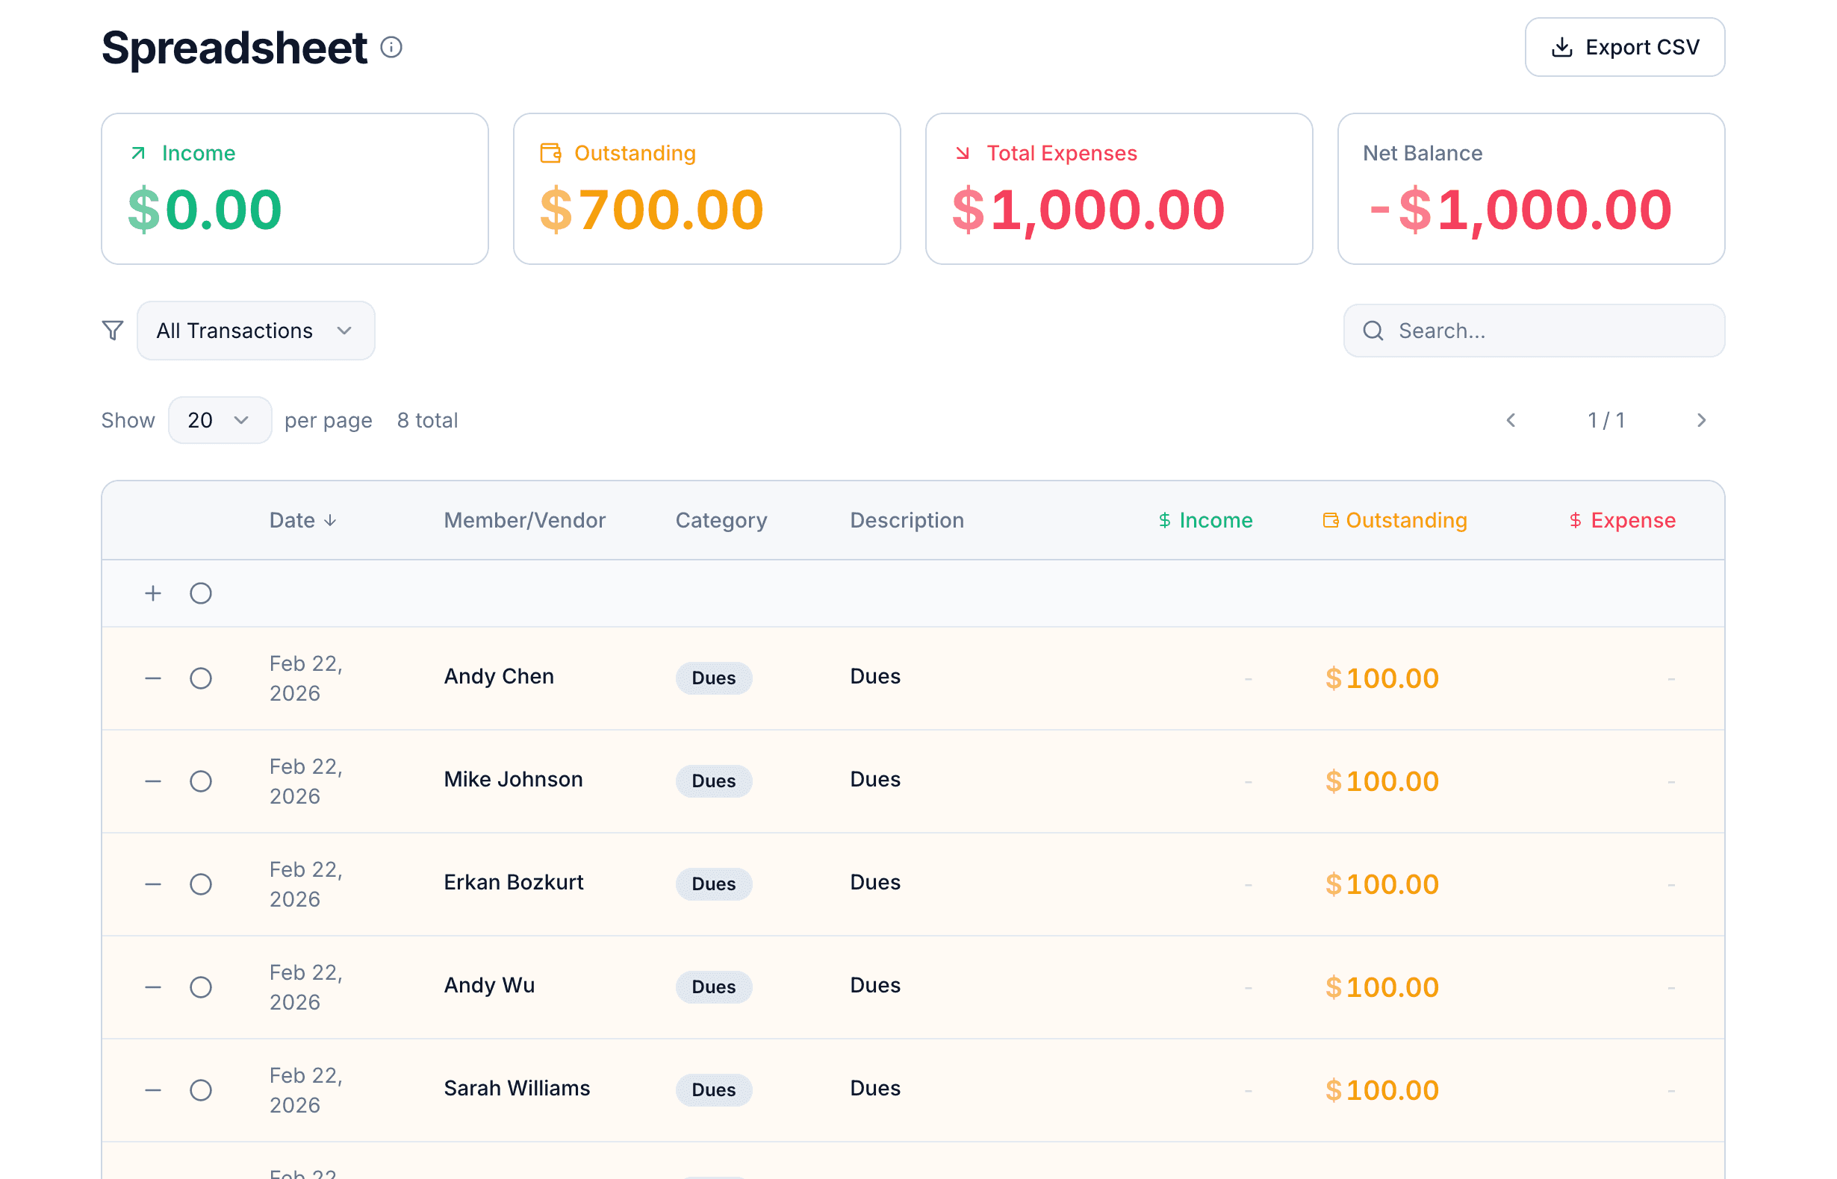Go to previous page with left chevron

pyautogui.click(x=1511, y=420)
